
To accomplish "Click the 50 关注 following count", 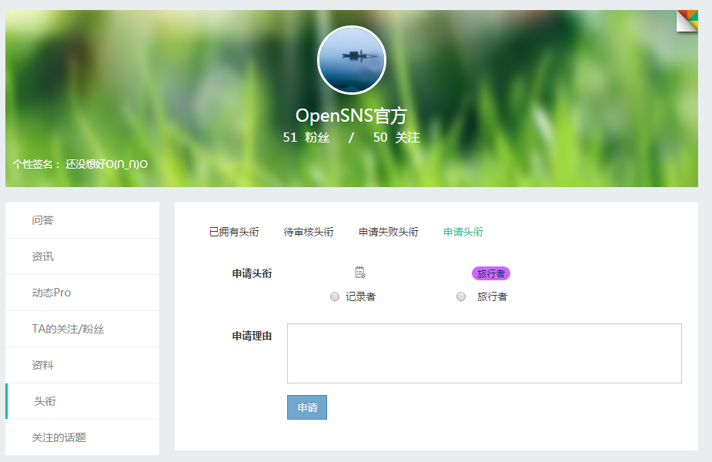I will [396, 137].
